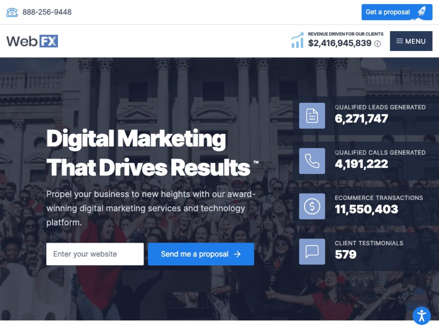Viewport: 439px width, 333px height.
Task: Click the 11,550,403 transactions figure
Action: coord(366,209)
